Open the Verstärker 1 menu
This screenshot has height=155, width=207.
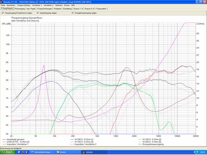[37, 5]
